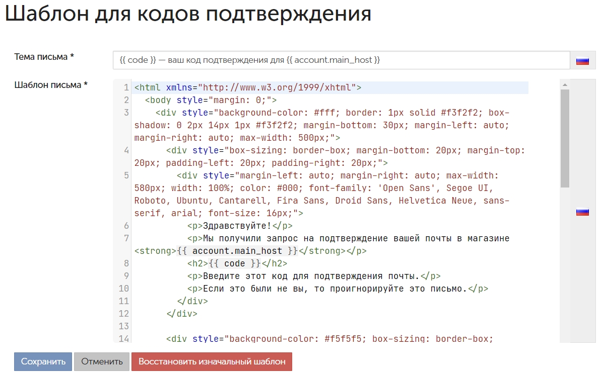Click the "Шаблон письма *" label
The image size is (600, 373).
tap(51, 85)
